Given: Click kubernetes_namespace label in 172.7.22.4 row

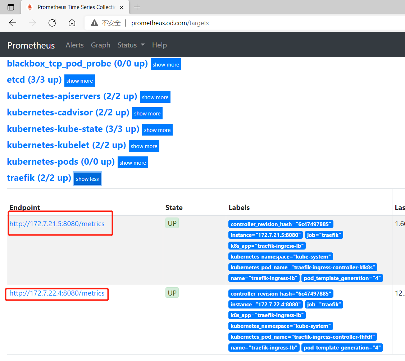Looking at the screenshot, I should (x=281, y=326).
